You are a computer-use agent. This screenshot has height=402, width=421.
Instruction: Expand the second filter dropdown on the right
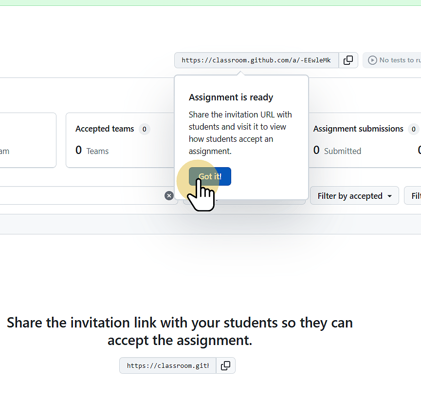point(415,195)
